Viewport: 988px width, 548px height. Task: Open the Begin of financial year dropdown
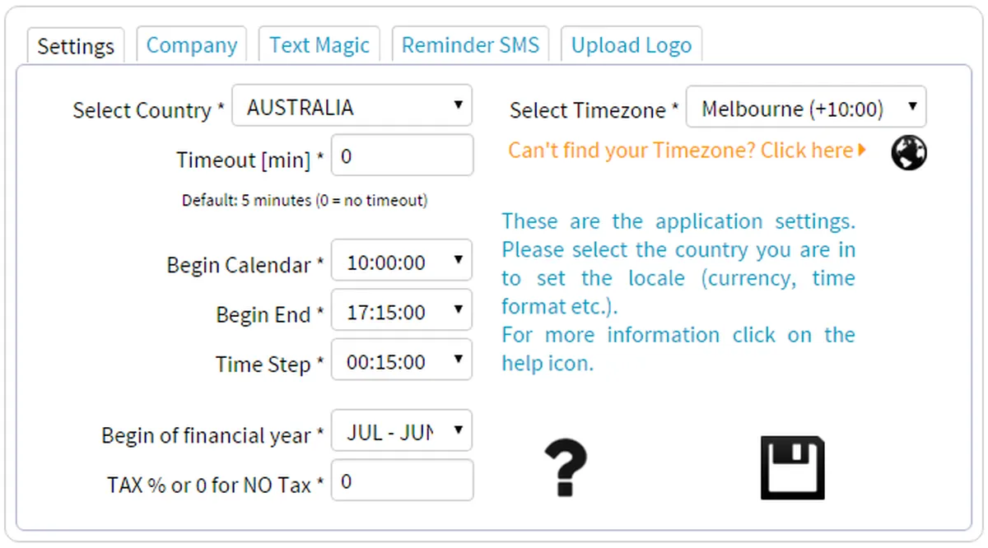402,433
